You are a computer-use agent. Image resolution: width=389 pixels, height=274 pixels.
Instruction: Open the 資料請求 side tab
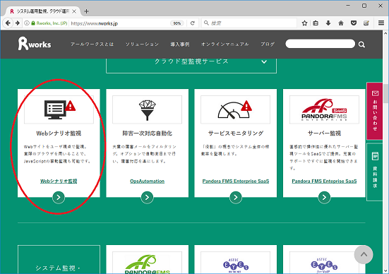[x=375, y=172]
